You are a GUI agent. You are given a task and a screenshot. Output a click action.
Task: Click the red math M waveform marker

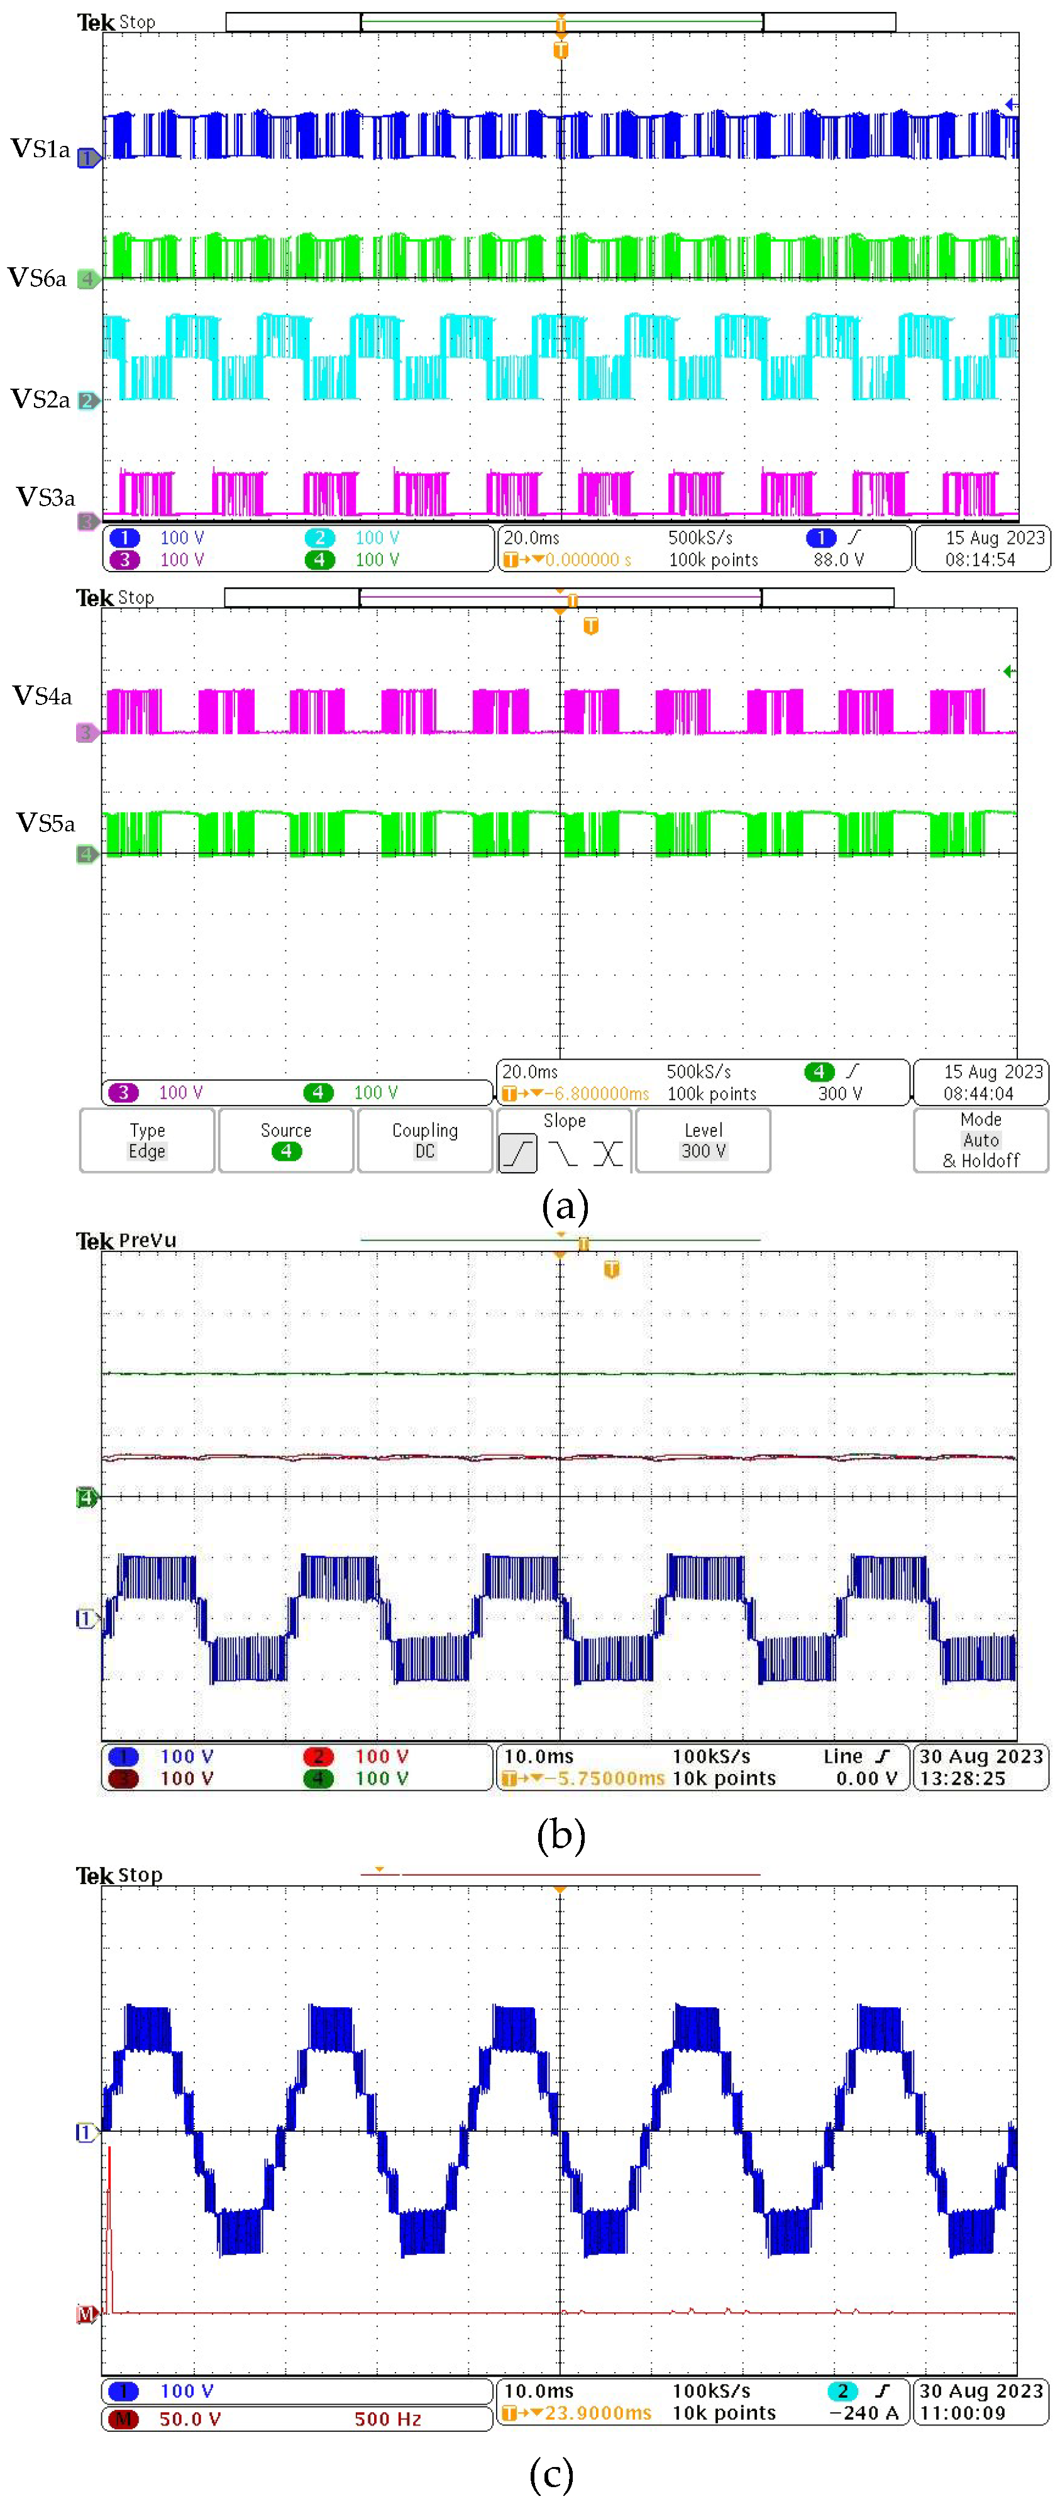pos(87,2314)
